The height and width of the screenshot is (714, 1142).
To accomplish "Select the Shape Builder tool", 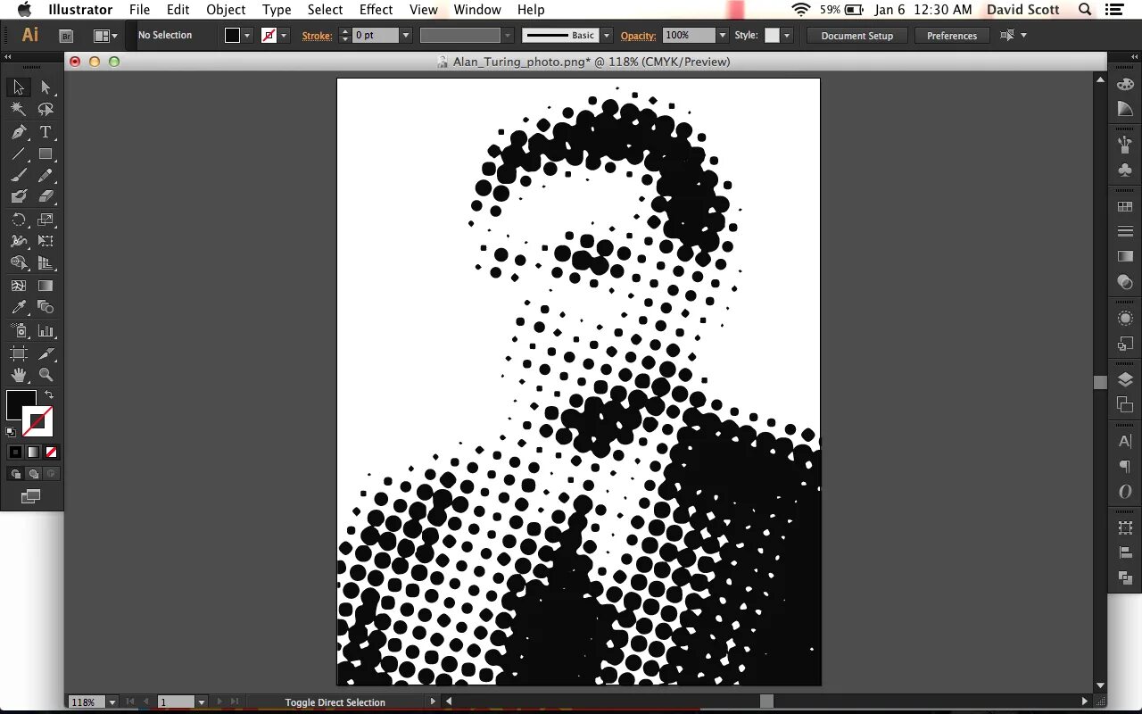I will (18, 263).
